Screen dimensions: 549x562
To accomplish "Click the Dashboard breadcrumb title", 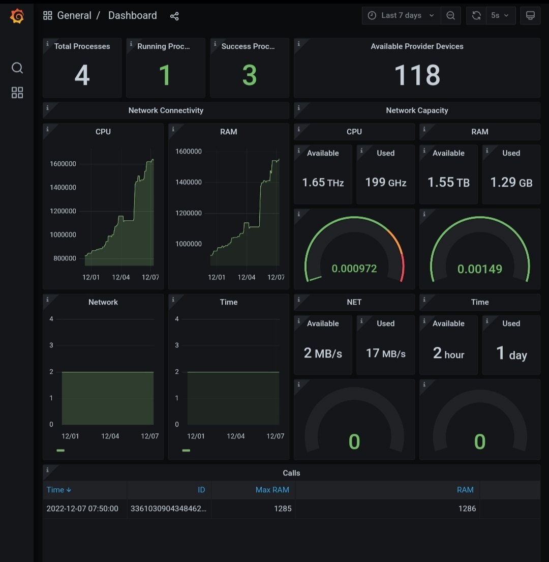I will (133, 15).
